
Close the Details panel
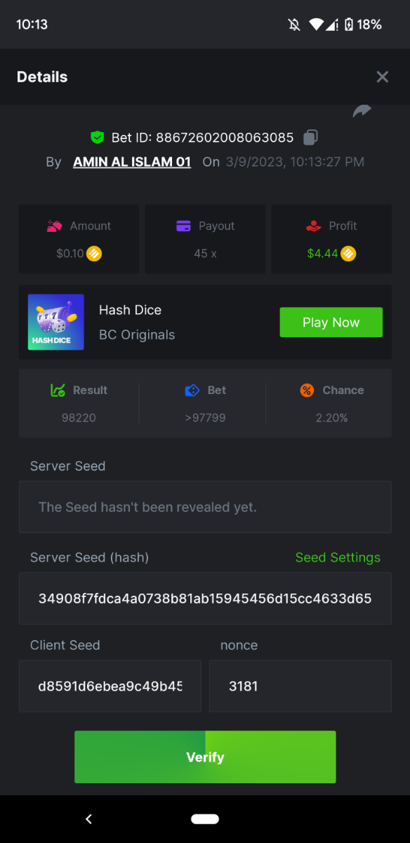(x=382, y=77)
